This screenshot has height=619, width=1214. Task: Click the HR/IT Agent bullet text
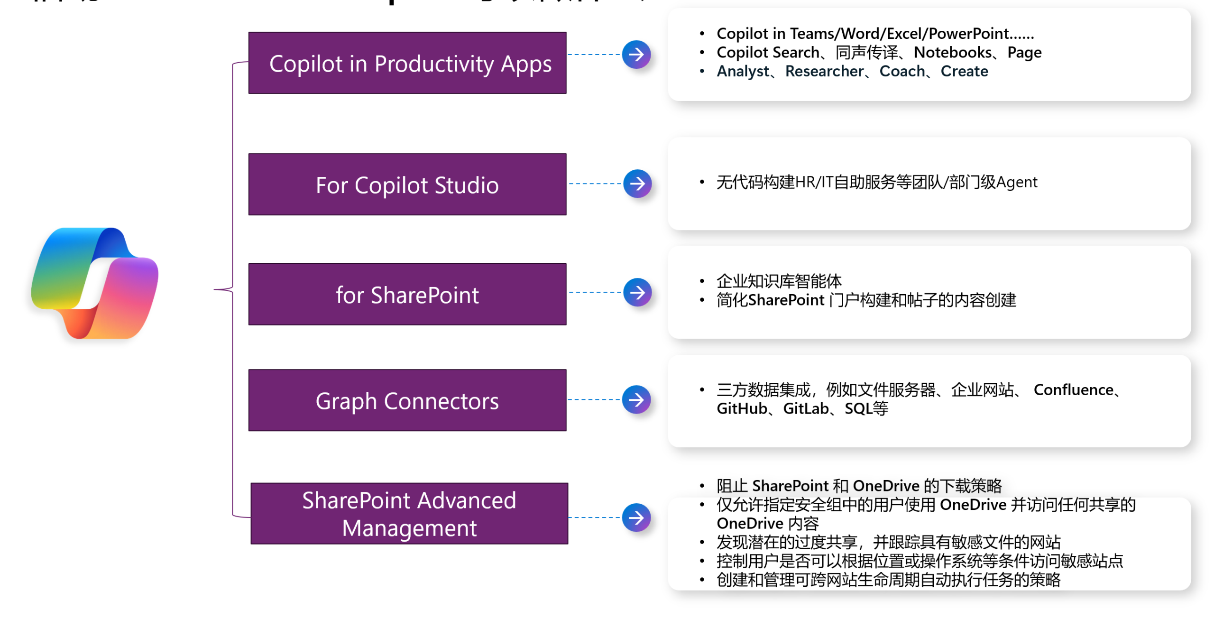pyautogui.click(x=876, y=182)
